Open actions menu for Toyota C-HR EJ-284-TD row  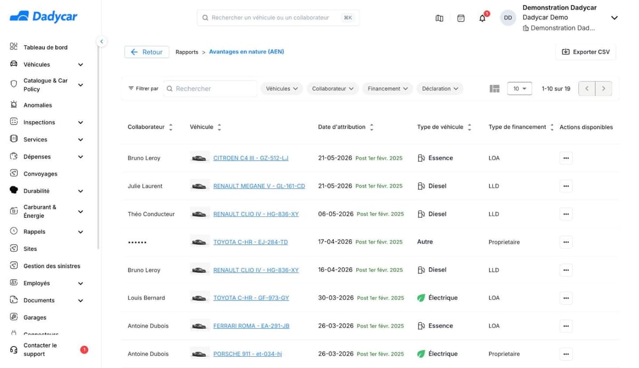(566, 242)
